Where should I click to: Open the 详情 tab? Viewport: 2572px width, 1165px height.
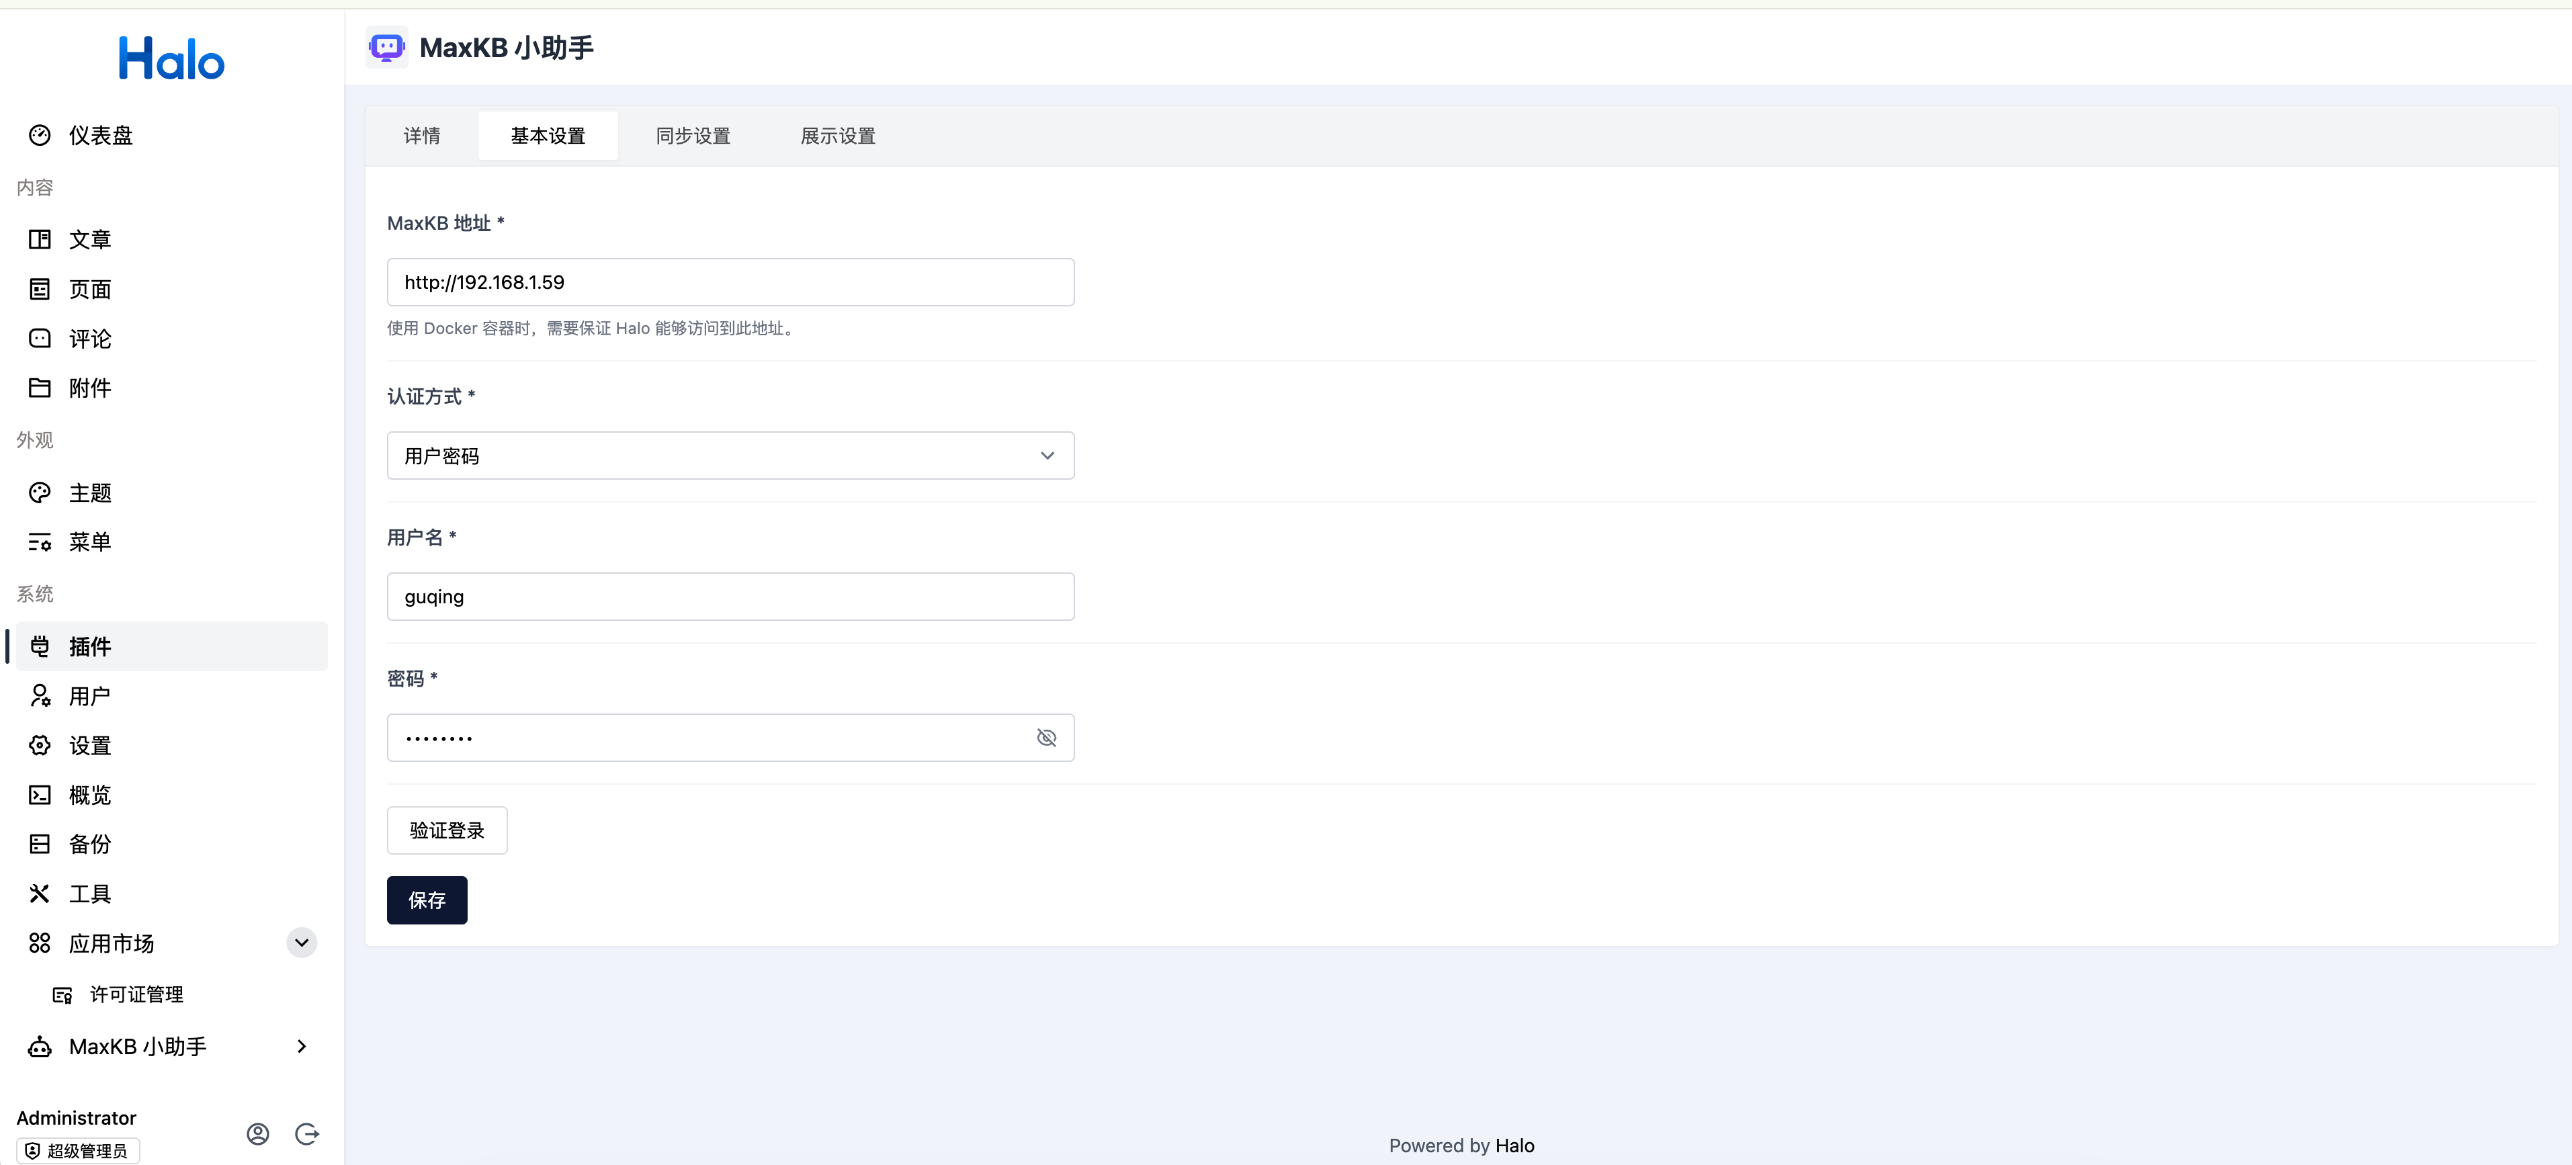pos(421,136)
